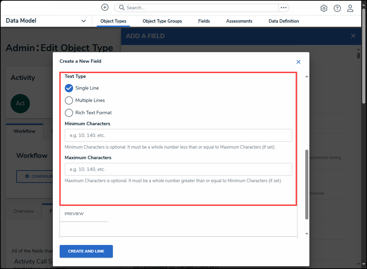Choose Rich Text Format radio option
The image size is (367, 269).
point(69,113)
